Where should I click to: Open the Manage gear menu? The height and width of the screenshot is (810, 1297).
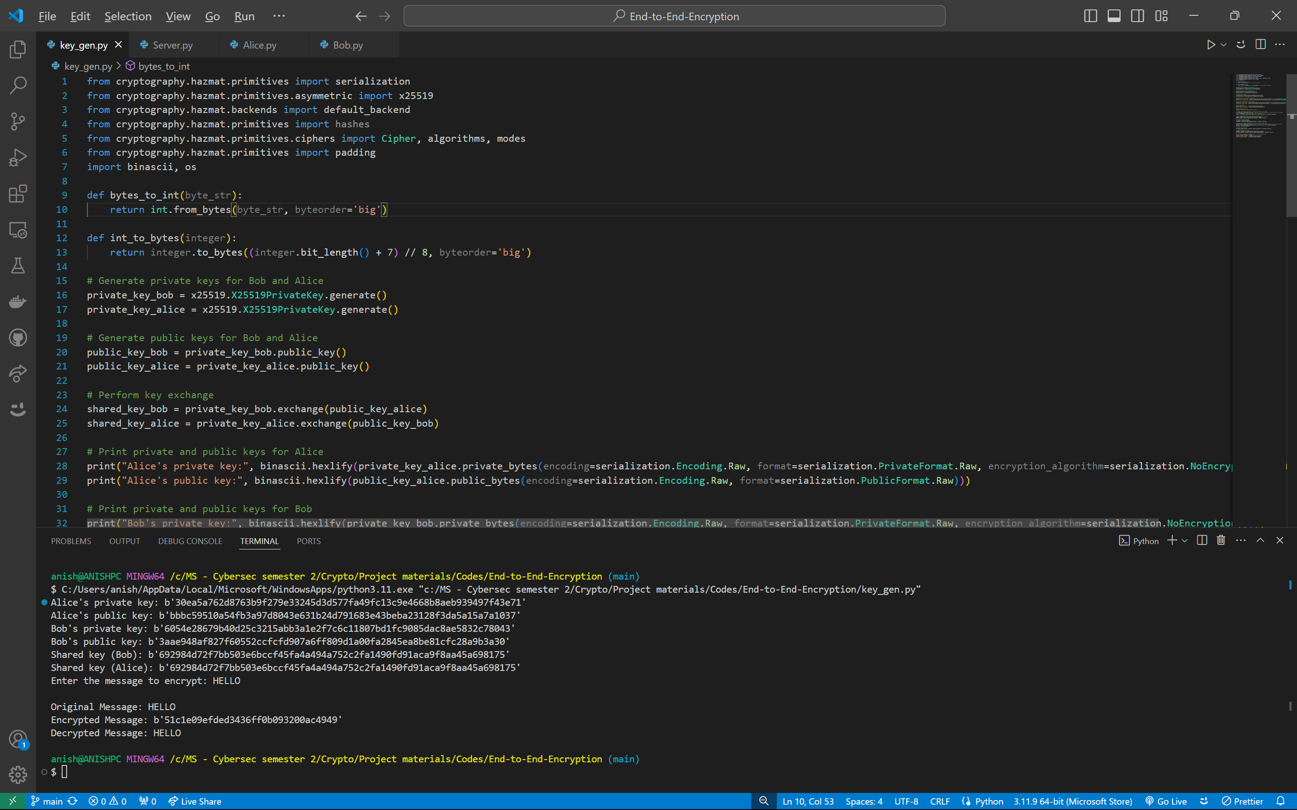pyautogui.click(x=18, y=774)
